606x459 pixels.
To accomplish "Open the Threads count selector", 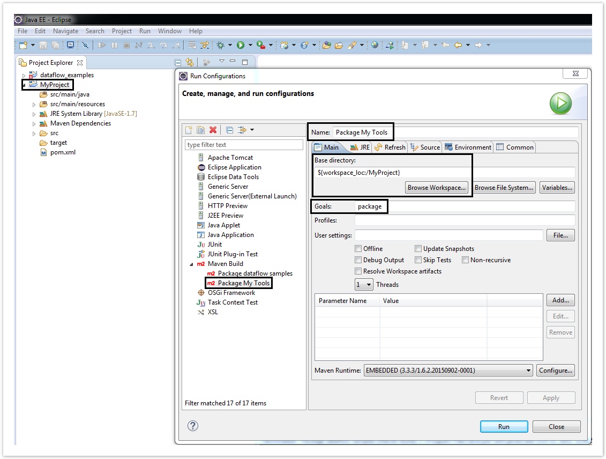I will point(369,284).
